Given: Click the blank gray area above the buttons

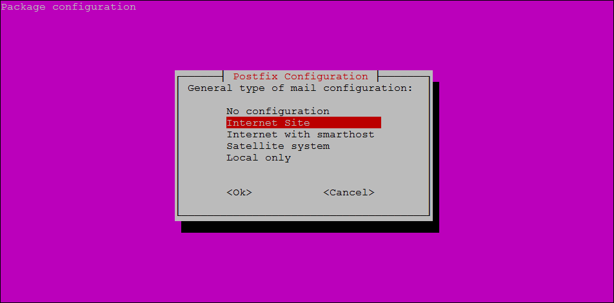Looking at the screenshot, I should pos(304,175).
